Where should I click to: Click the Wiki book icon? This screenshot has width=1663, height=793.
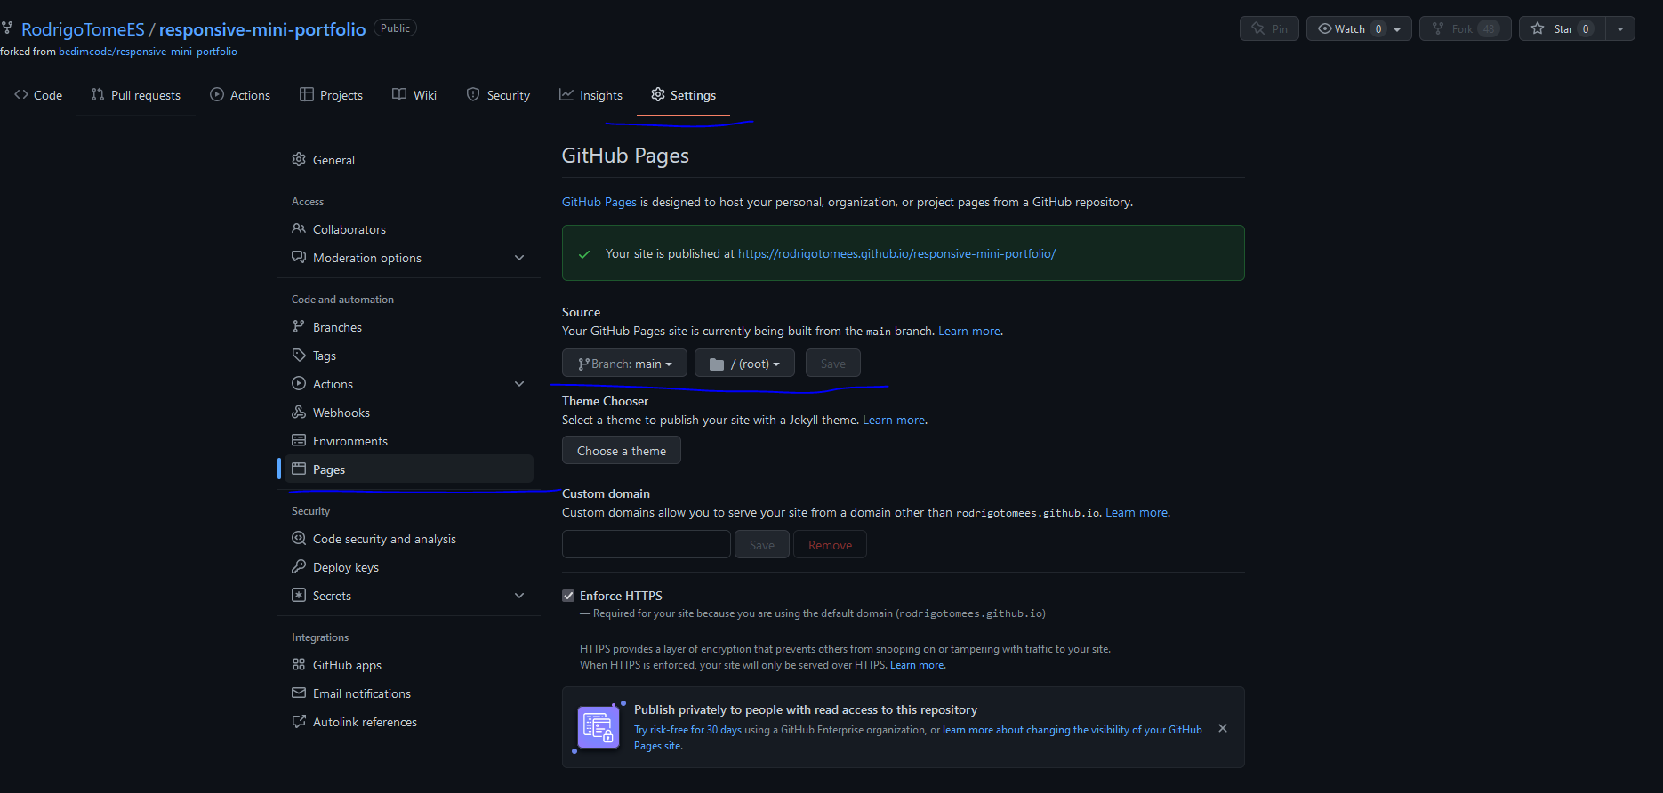click(399, 94)
